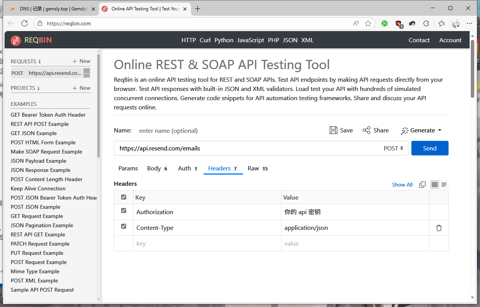
Task: Open options menu for saved POST request
Action: (87, 73)
